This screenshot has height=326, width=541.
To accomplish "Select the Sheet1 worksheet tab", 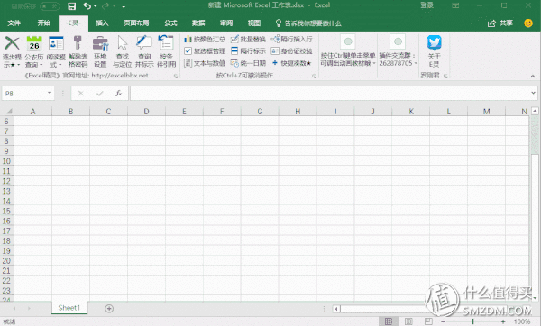I will pyautogui.click(x=69, y=308).
